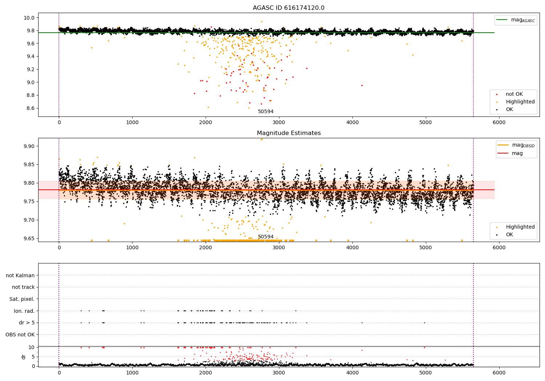This screenshot has height=381, width=545.
Task: Click the '6000' x-axis tick of bottom plot
Action: [x=499, y=373]
